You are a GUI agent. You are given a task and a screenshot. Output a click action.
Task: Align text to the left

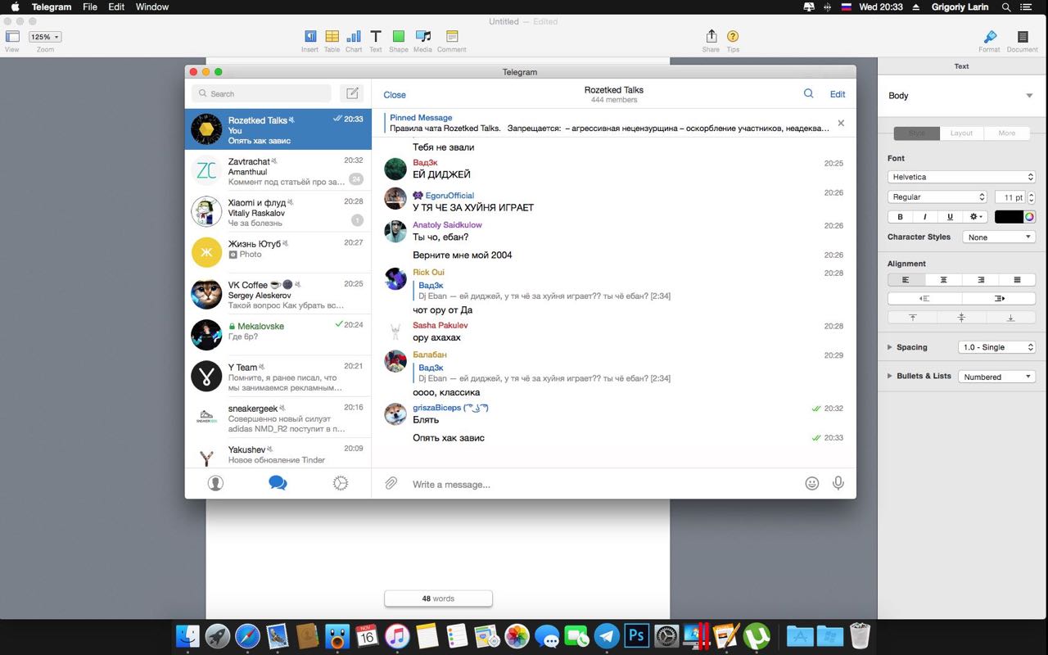pyautogui.click(x=906, y=279)
